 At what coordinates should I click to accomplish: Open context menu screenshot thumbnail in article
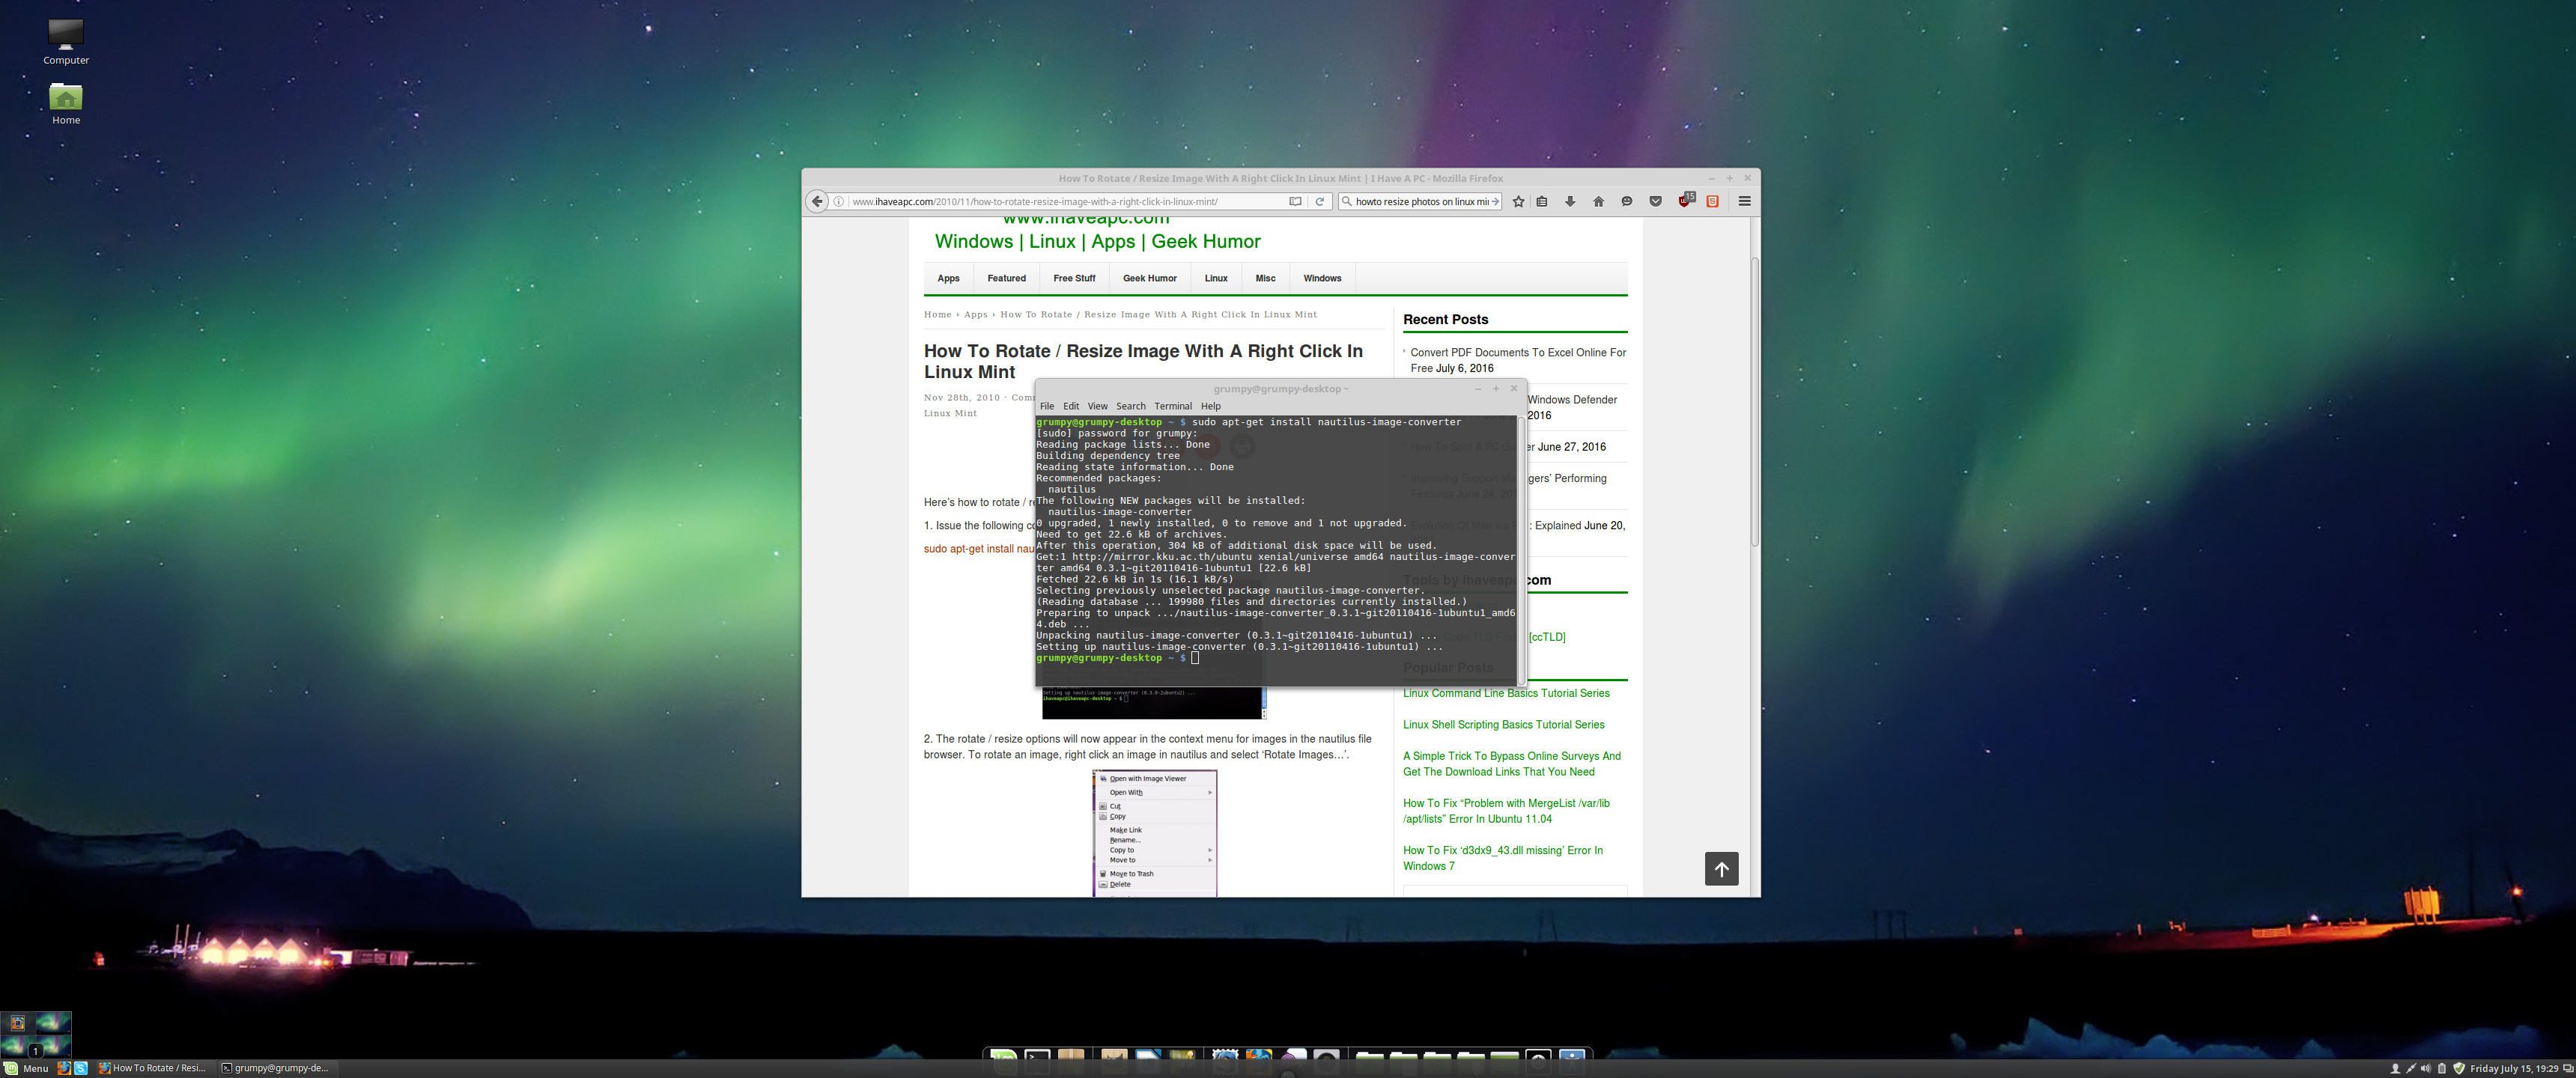tap(1155, 833)
